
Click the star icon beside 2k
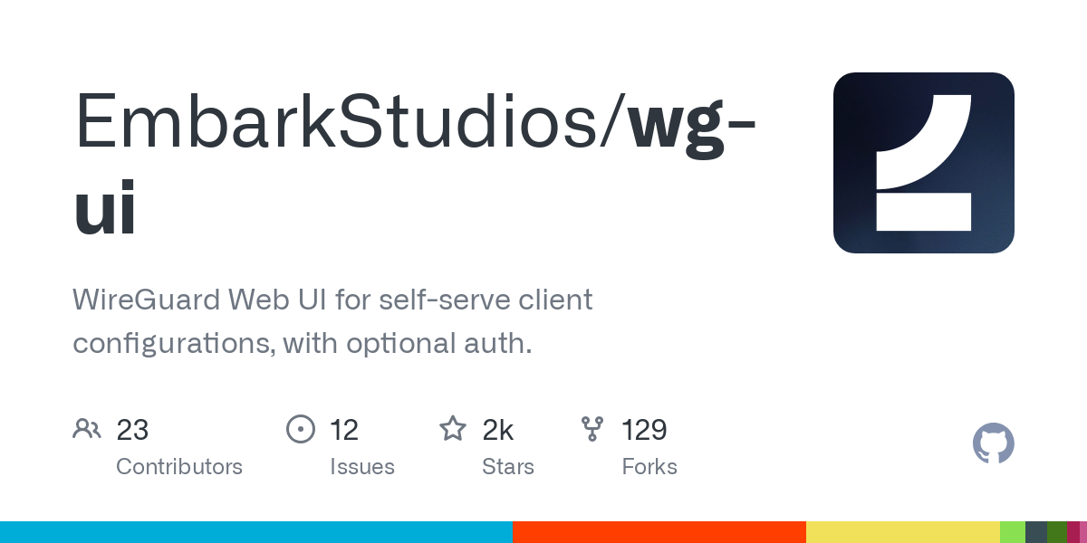453,429
